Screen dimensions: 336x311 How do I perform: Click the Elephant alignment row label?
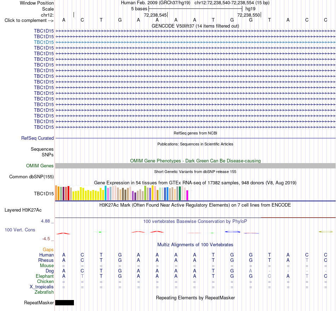(45, 276)
